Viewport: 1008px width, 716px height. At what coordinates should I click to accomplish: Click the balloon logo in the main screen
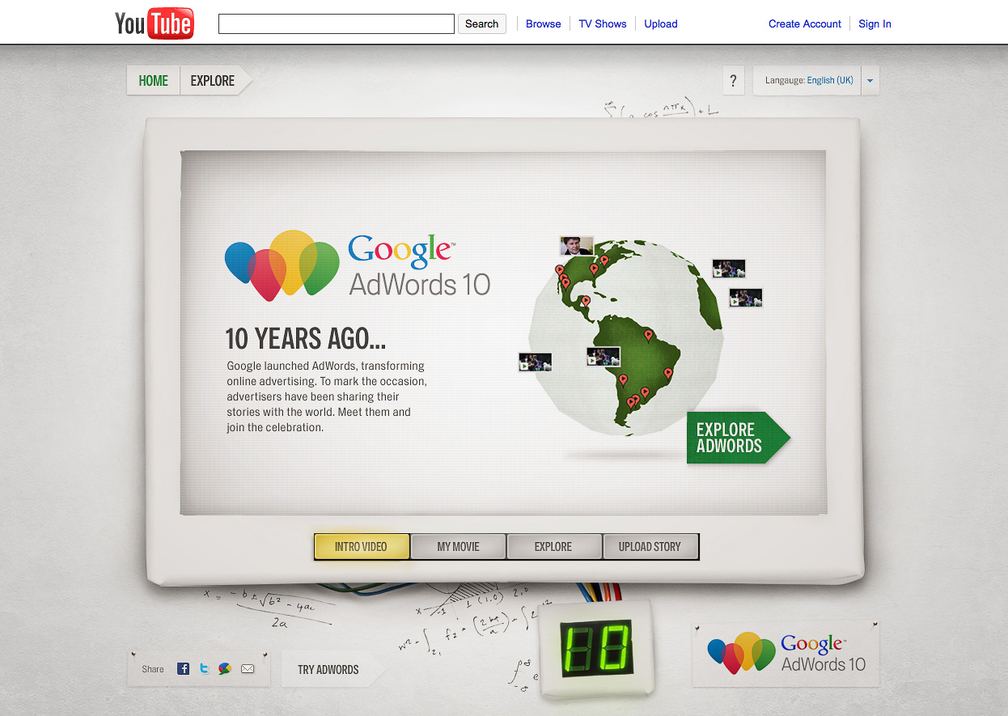point(282,265)
